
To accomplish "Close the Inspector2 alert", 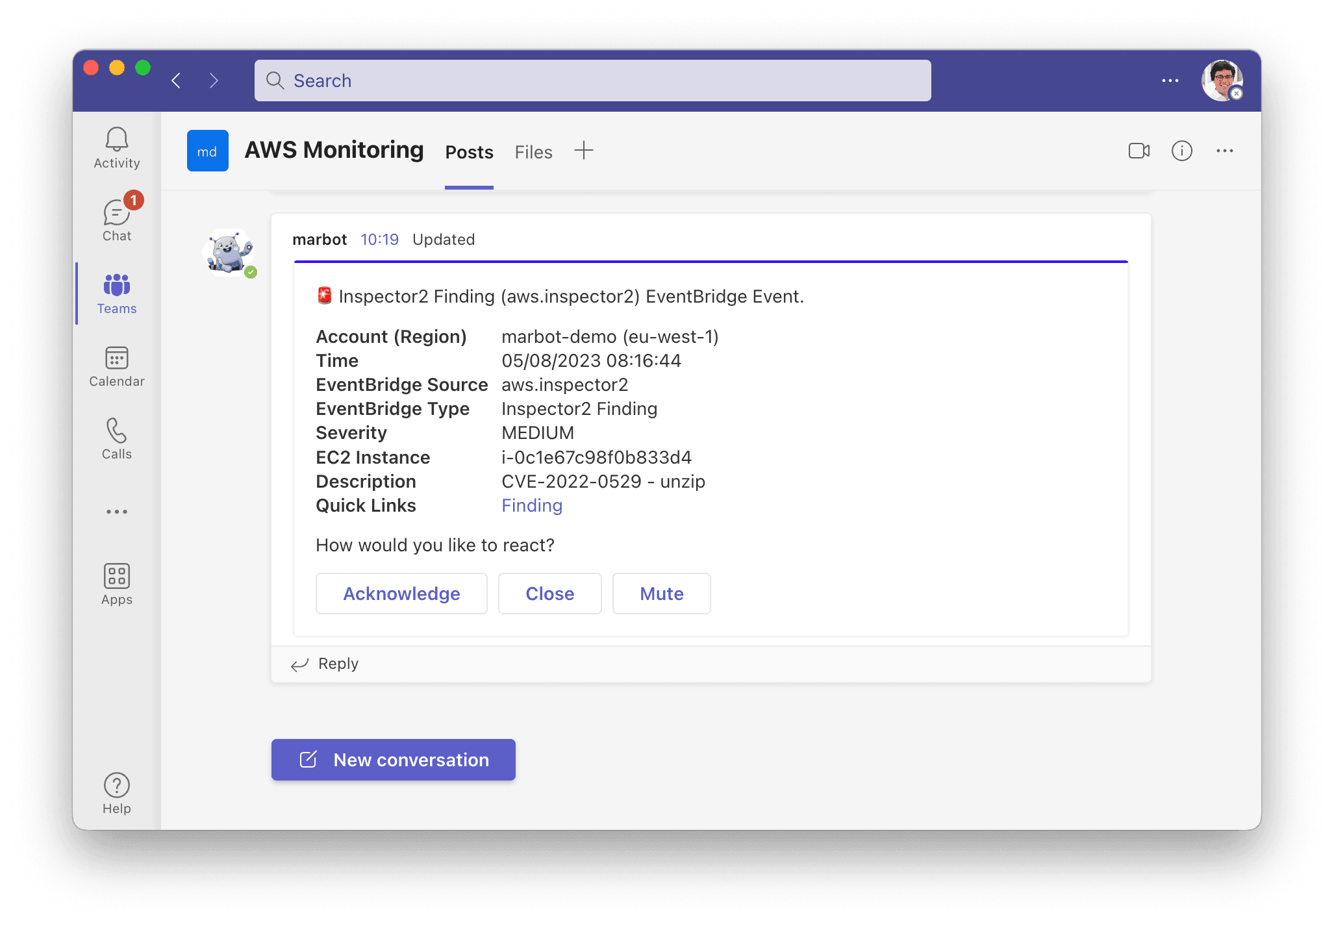I will click(549, 594).
